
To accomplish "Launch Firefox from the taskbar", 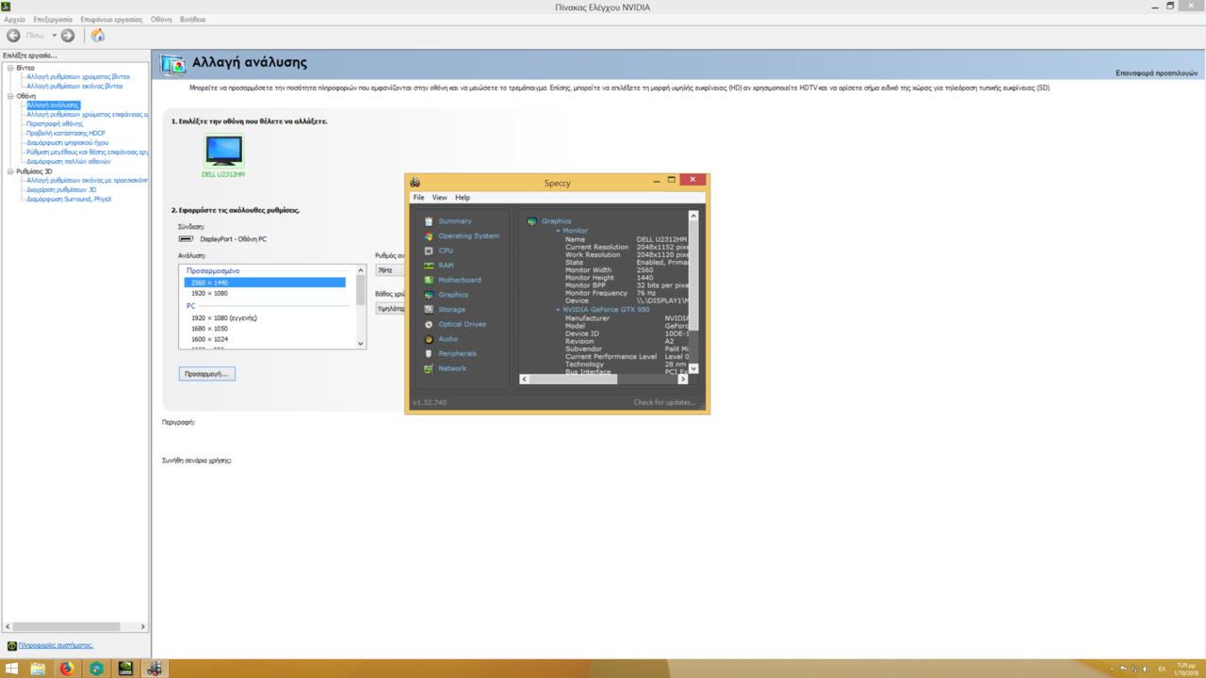I will point(67,669).
